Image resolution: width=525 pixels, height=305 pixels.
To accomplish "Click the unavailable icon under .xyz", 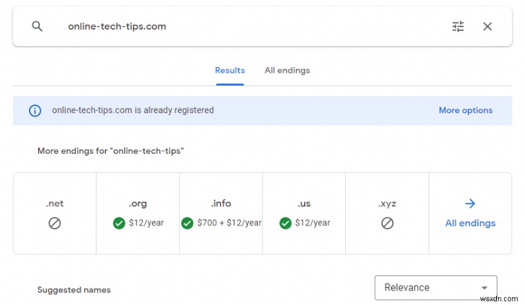I will (387, 223).
